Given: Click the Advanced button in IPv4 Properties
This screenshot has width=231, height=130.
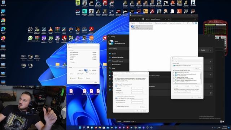Looking at the screenshot, I should [142, 107].
